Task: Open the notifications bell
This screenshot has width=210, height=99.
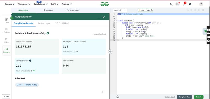Action: pyautogui.click(x=184, y=4)
